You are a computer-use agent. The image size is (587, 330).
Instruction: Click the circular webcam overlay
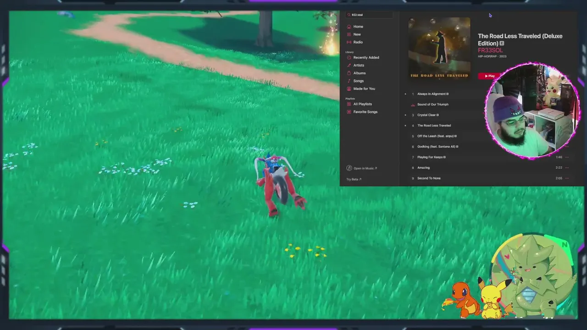click(x=532, y=110)
